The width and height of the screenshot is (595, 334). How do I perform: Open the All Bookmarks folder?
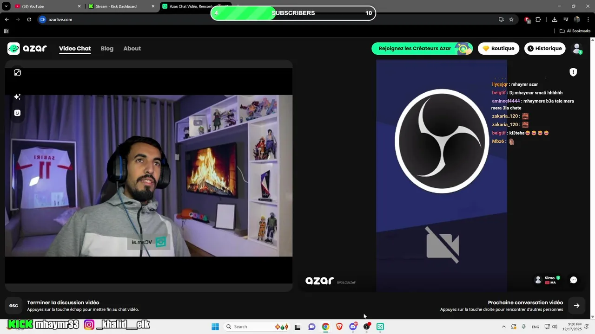point(575,31)
